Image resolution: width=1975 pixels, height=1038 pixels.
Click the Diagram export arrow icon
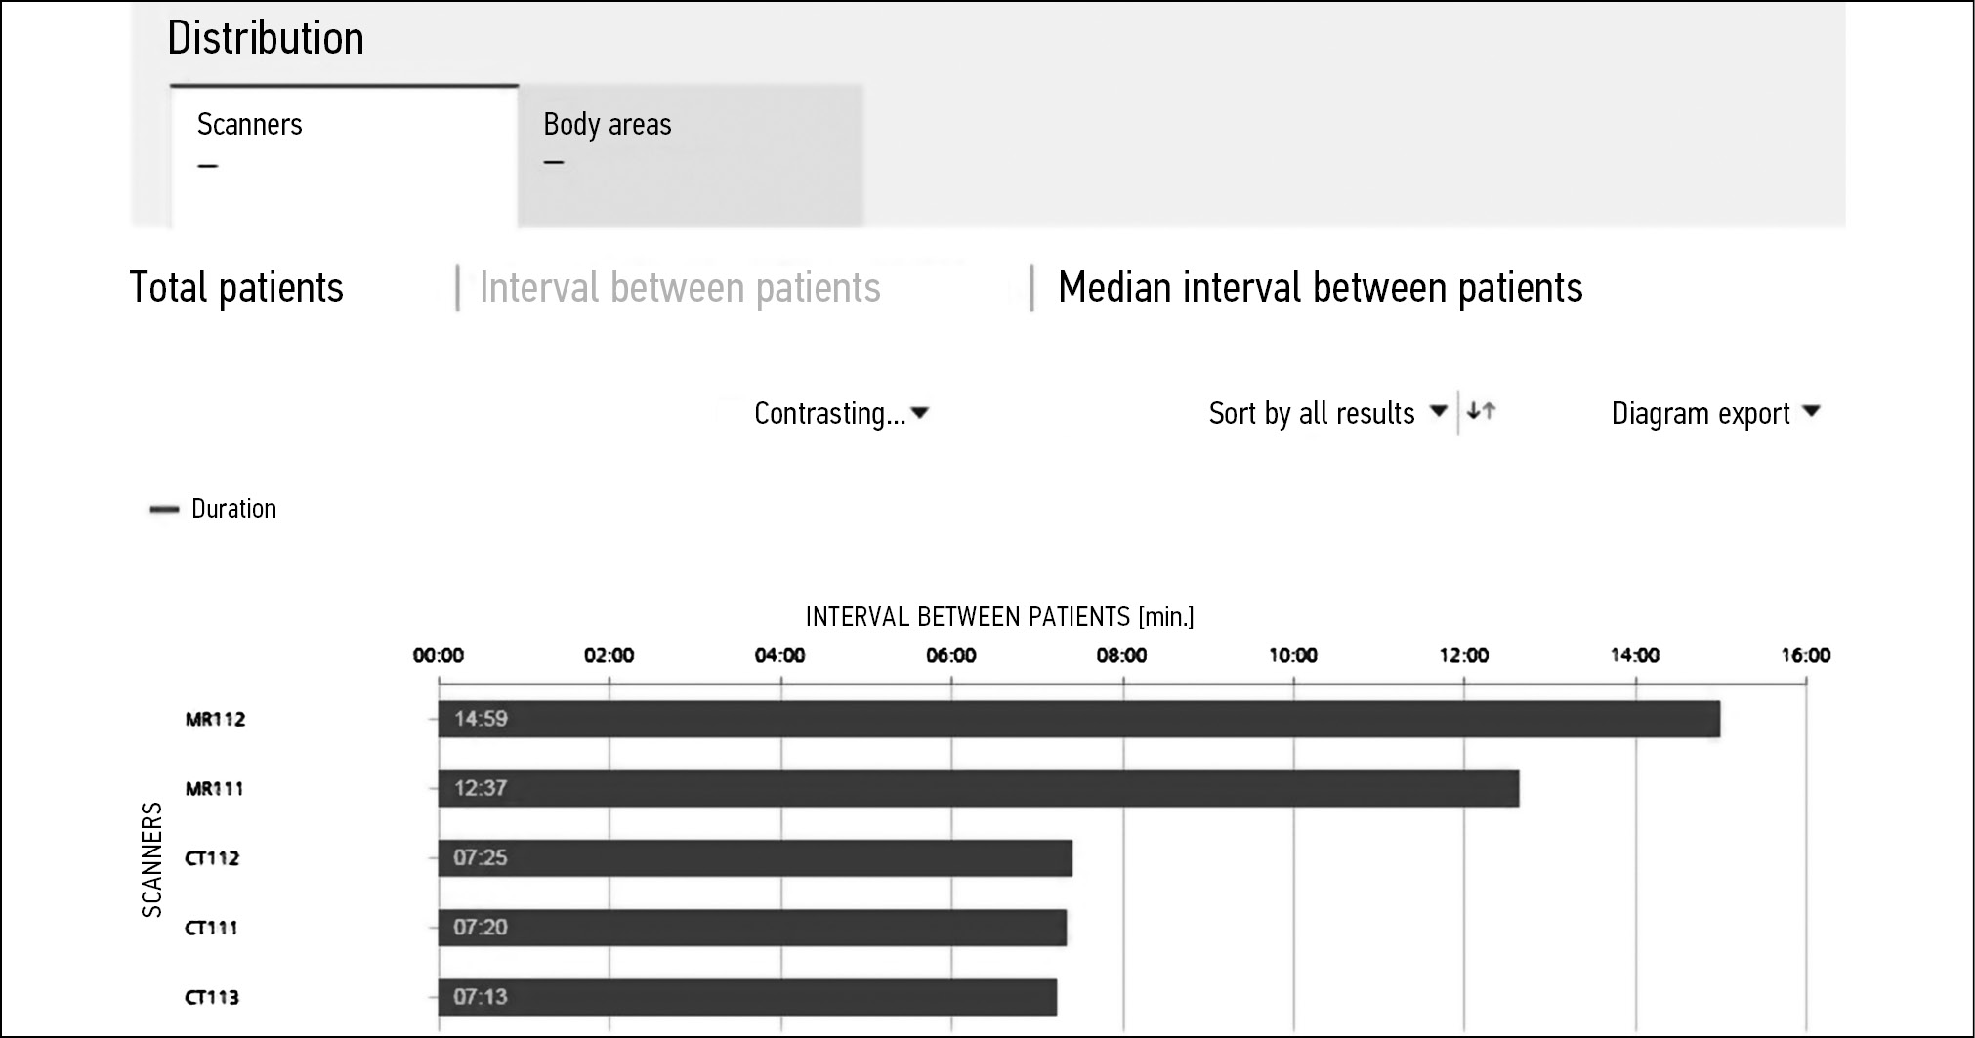[1811, 412]
